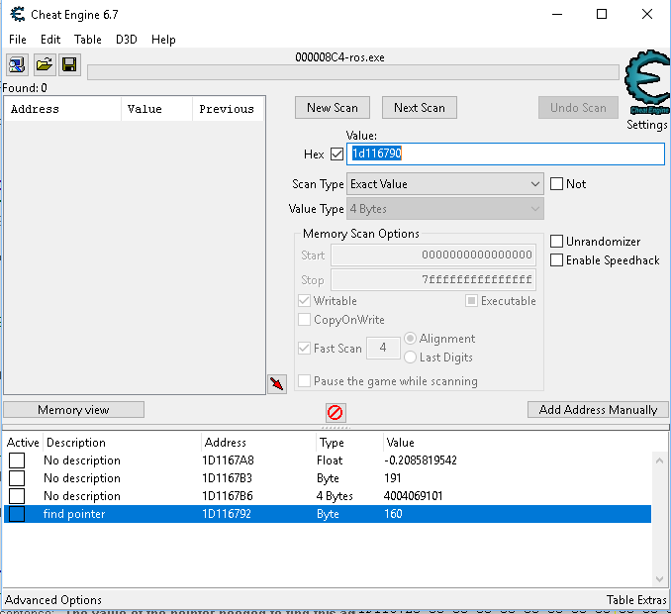This screenshot has width=671, height=614.
Task: Click the Fast Scan alignment value field
Action: pyautogui.click(x=383, y=348)
